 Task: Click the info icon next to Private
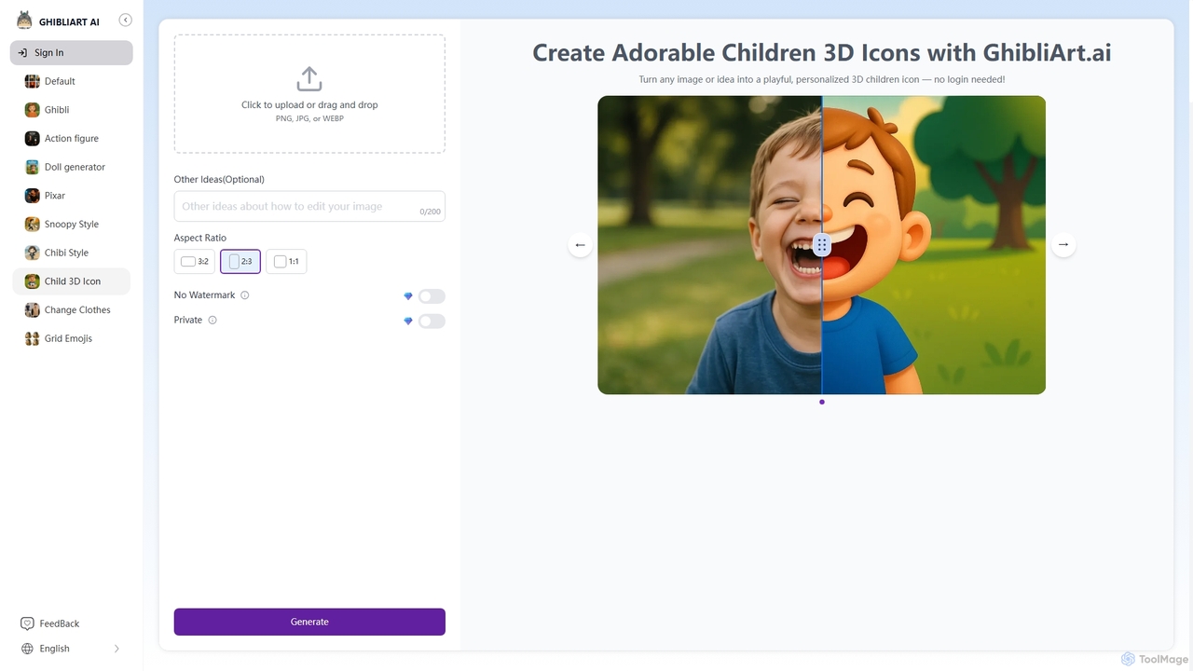[x=213, y=320]
